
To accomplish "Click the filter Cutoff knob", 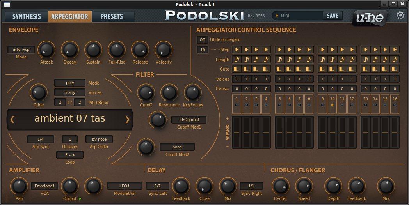I will coord(146,92).
